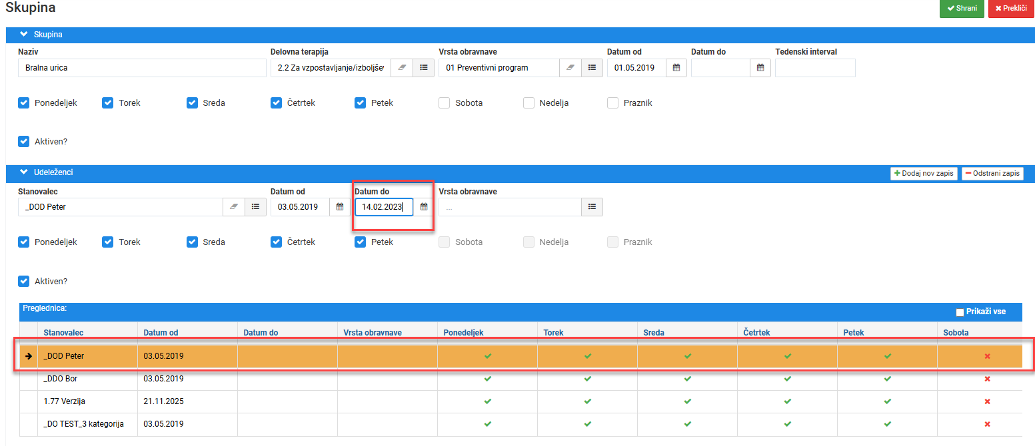The height and width of the screenshot is (446, 1035).
Task: Clear Stanovalec with eraser icon
Action: coord(233,207)
